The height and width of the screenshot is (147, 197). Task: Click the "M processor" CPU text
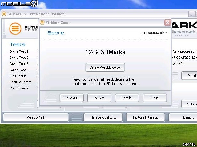point(186,51)
